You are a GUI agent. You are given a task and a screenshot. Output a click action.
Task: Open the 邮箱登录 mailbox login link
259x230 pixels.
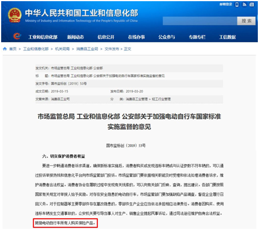[x=226, y=4]
